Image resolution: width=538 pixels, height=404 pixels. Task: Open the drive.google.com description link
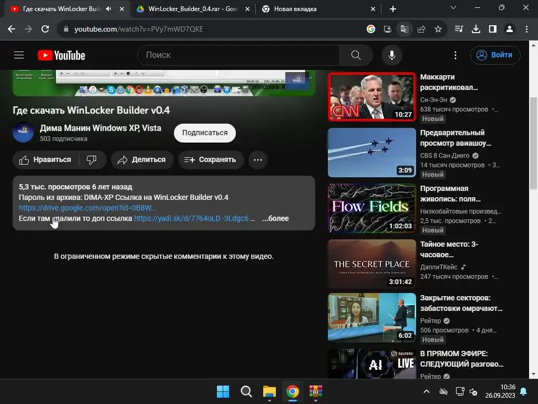[88, 208]
